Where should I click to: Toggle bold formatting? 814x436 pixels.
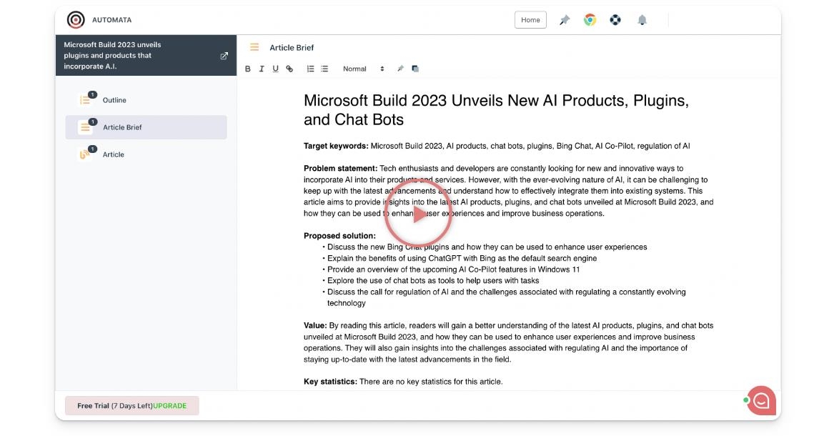tap(247, 69)
